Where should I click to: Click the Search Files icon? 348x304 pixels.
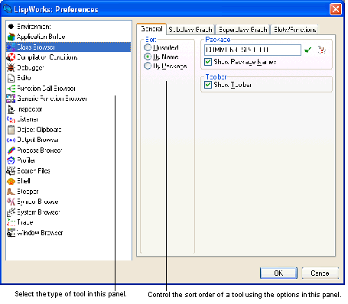point(11,171)
